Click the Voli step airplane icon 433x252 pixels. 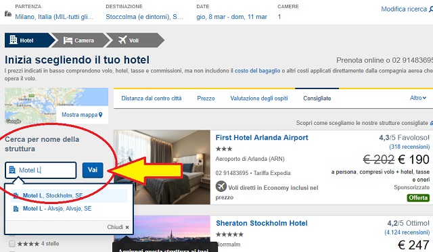click(x=122, y=40)
